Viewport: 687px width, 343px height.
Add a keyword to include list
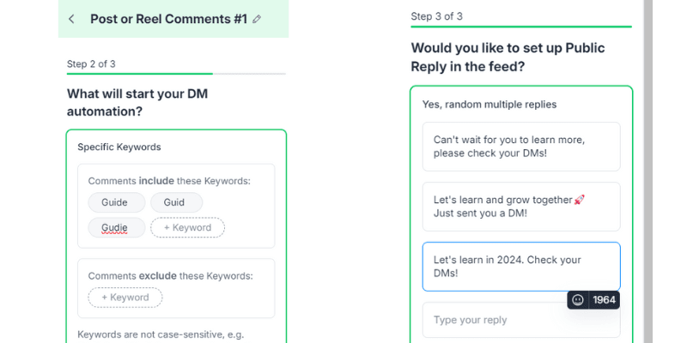click(x=187, y=227)
